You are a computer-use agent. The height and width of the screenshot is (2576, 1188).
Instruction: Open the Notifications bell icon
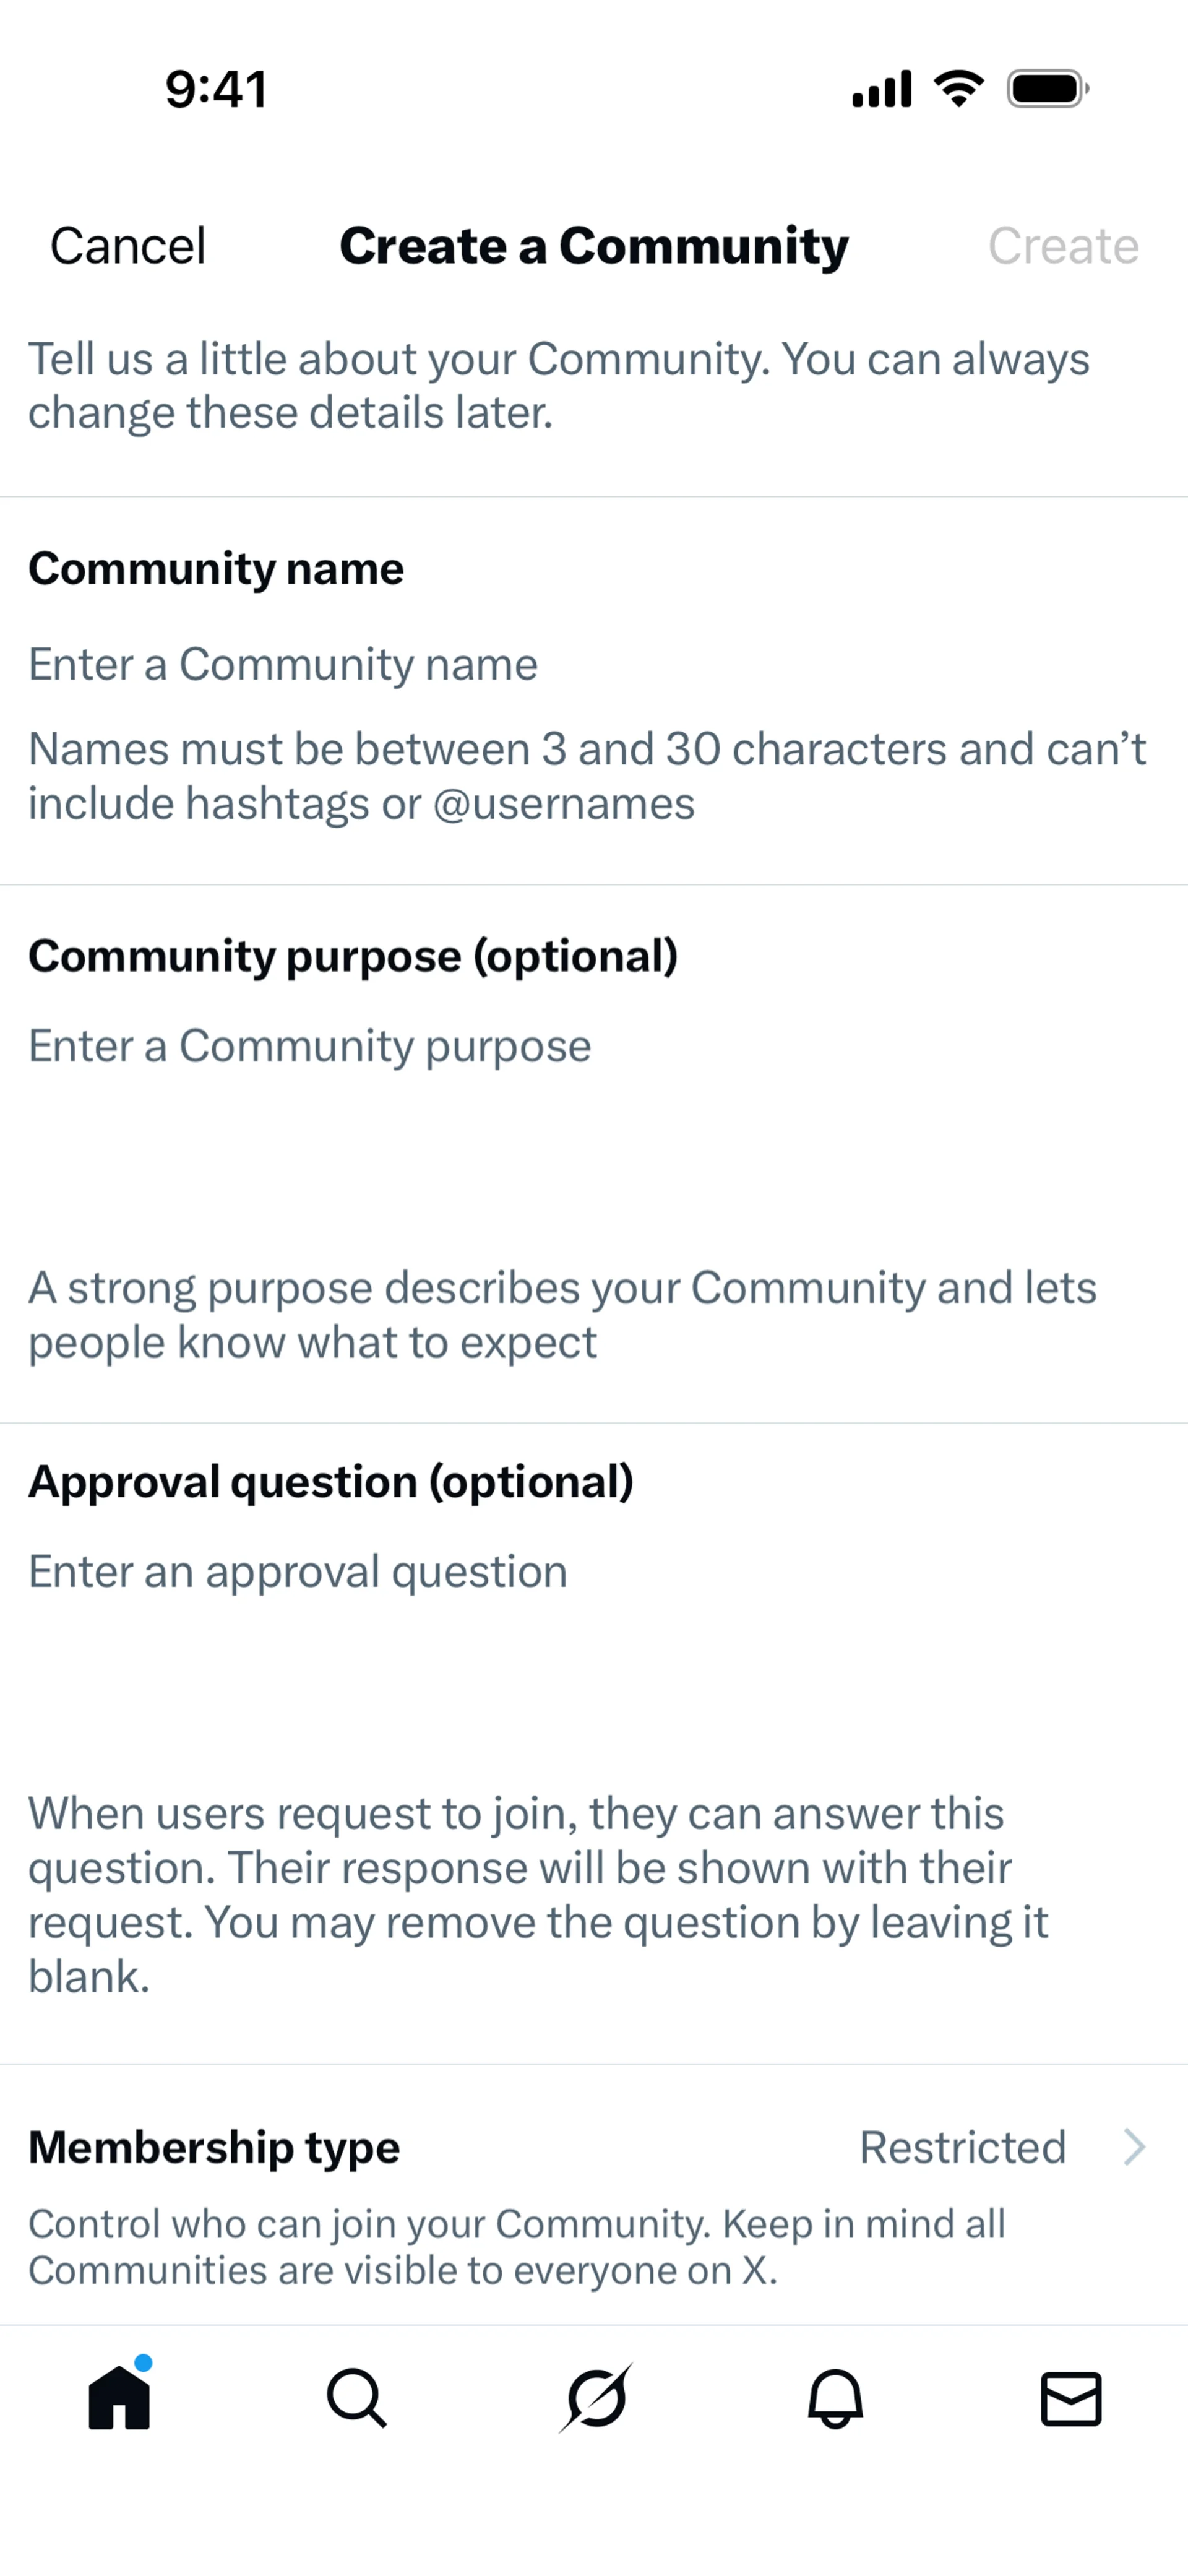835,2398
